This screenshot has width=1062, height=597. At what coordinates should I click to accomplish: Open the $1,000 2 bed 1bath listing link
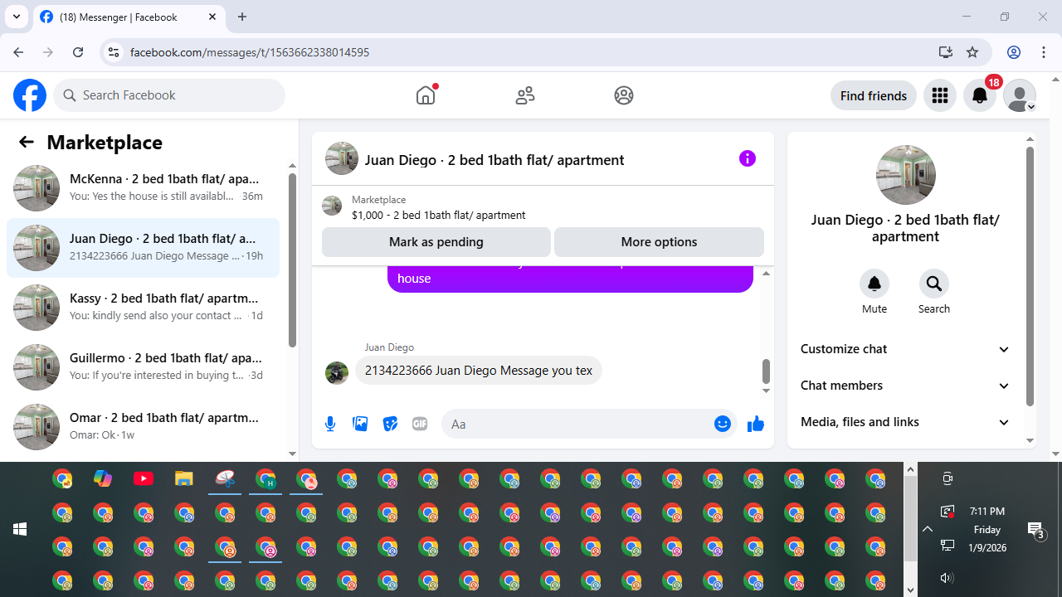pos(438,215)
